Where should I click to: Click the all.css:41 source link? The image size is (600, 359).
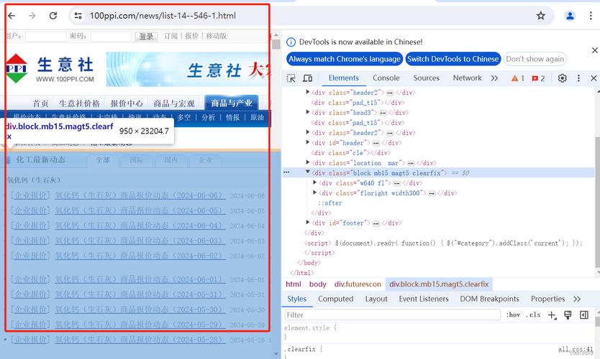tap(576, 349)
